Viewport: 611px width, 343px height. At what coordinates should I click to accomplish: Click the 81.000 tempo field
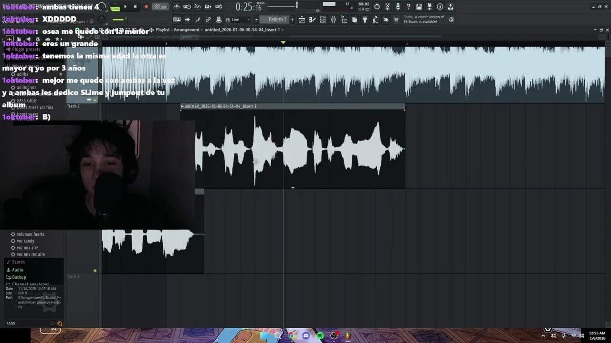[x=161, y=7]
